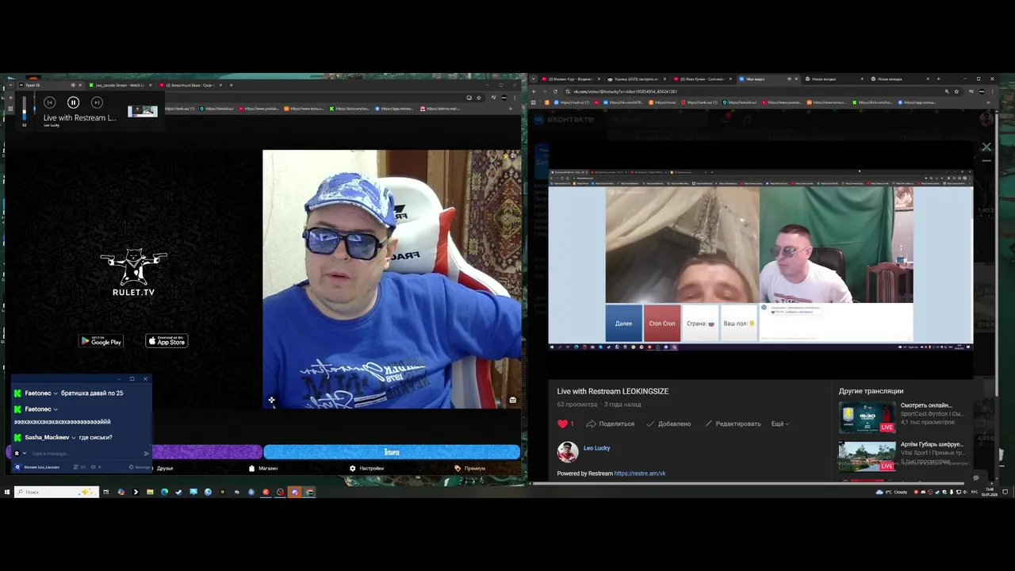The height and width of the screenshot is (571, 1015).
Task: Show the right browser's tab search dropdown
Action: pyautogui.click(x=534, y=79)
